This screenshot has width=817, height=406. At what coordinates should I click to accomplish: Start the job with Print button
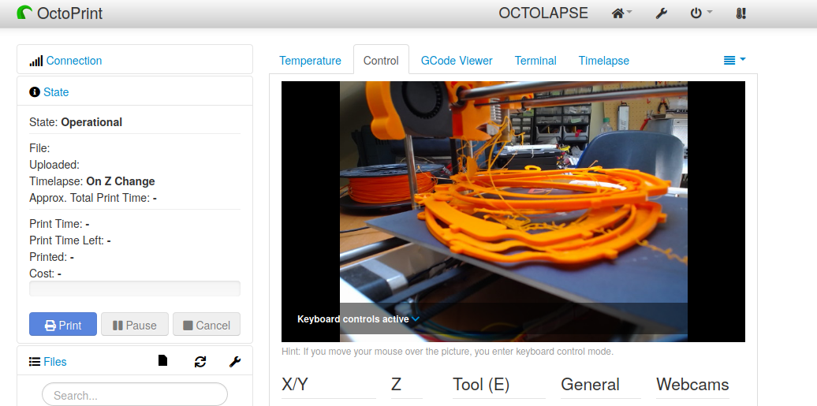tap(63, 324)
